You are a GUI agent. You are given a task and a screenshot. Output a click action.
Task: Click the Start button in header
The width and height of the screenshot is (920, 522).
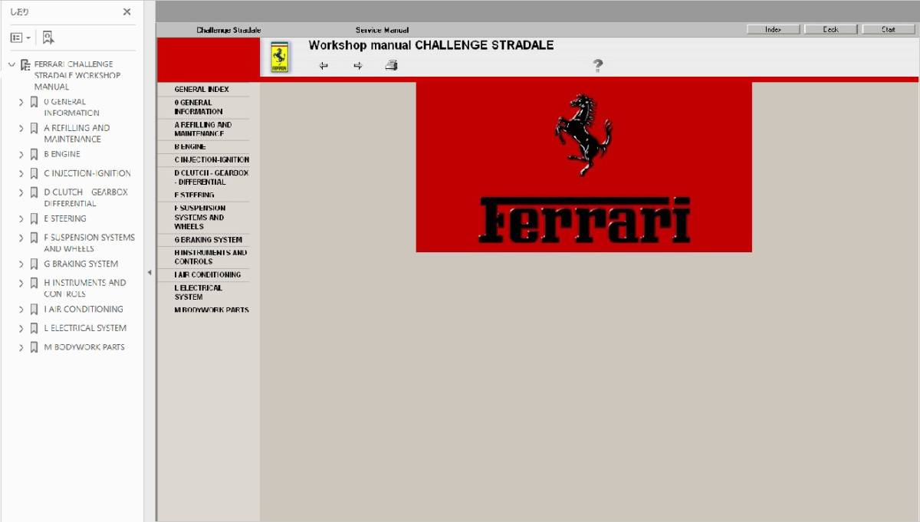tap(888, 29)
